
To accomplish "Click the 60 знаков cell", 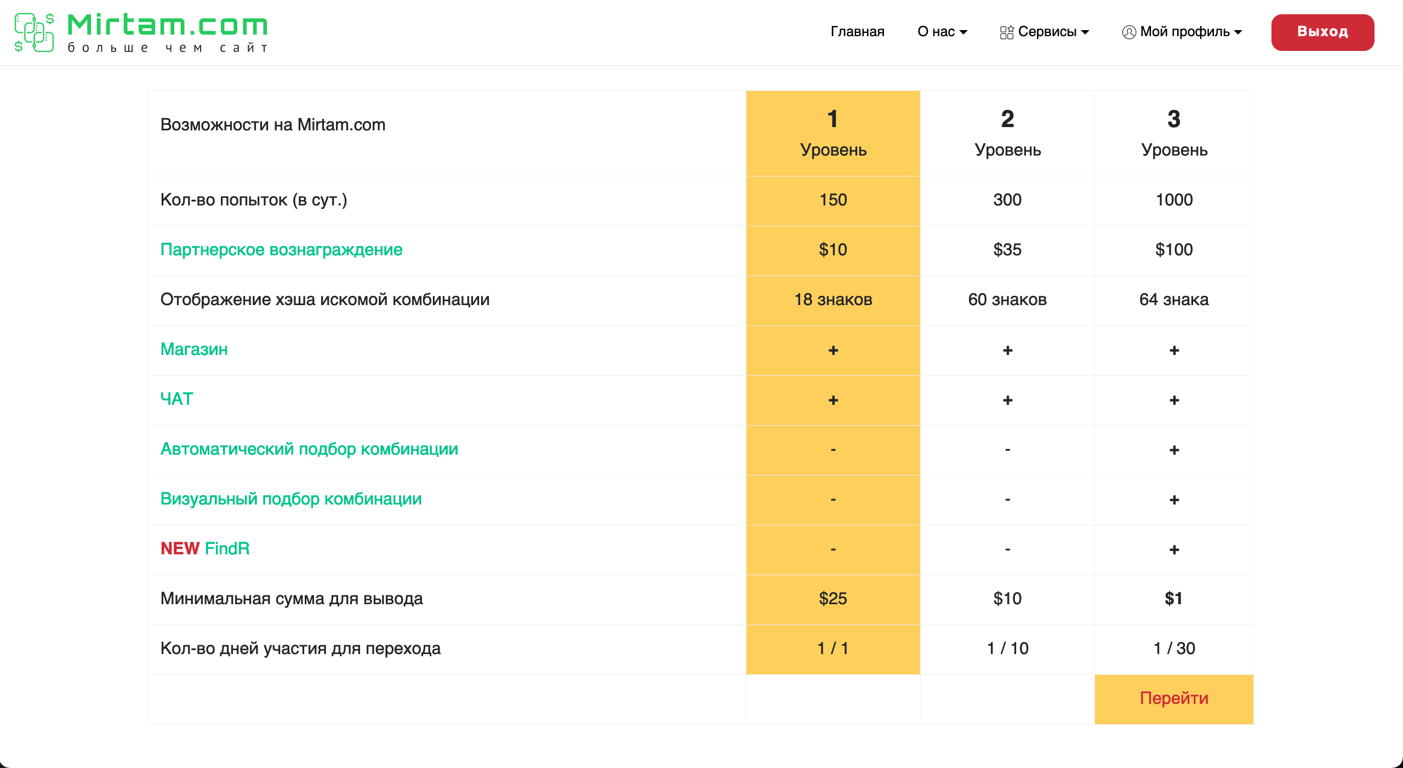I will pyautogui.click(x=1007, y=300).
